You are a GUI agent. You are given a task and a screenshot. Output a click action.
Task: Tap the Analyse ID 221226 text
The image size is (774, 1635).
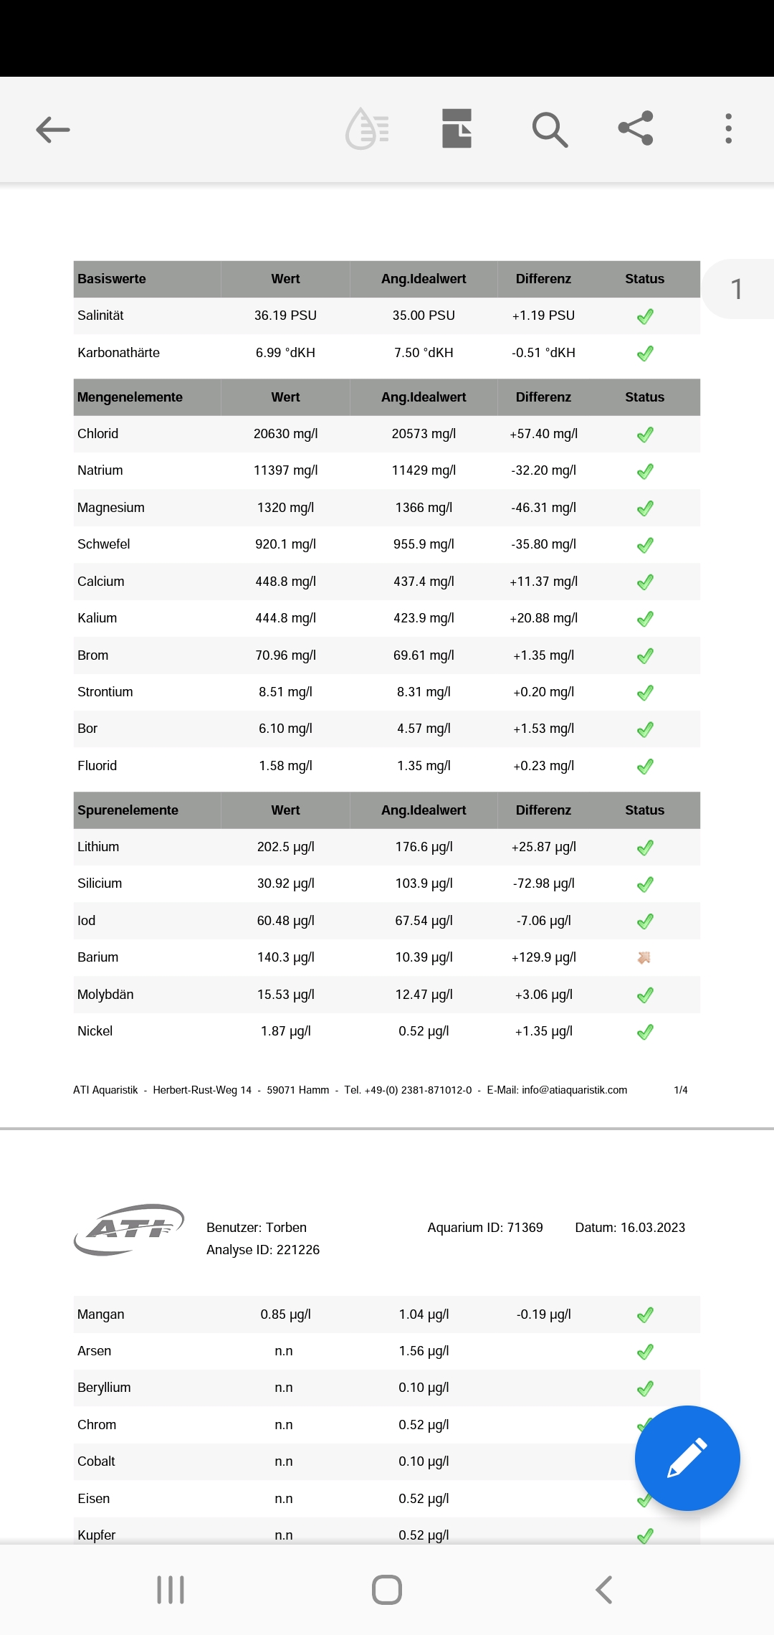[x=263, y=1250]
